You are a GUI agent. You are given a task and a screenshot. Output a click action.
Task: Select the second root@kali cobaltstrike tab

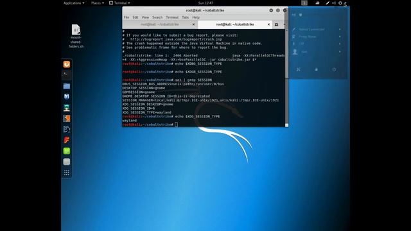click(235, 24)
